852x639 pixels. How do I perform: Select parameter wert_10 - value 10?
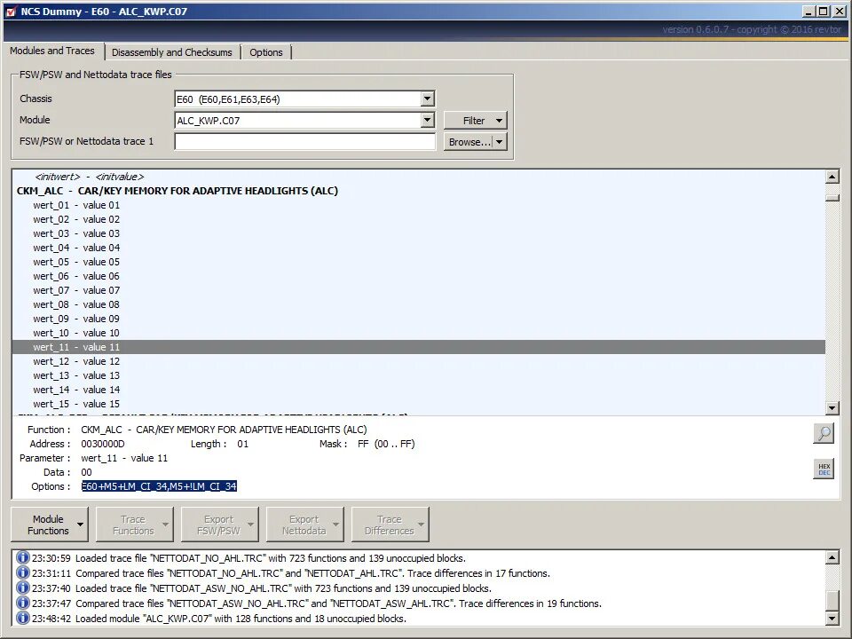point(418,333)
